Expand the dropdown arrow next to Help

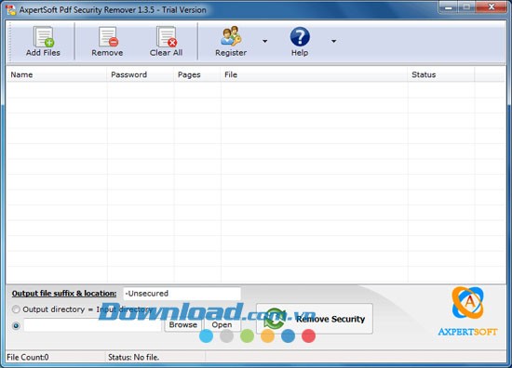click(x=333, y=41)
